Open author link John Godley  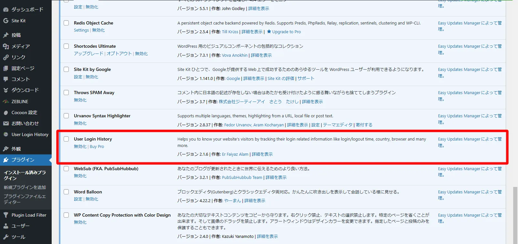click(233, 9)
